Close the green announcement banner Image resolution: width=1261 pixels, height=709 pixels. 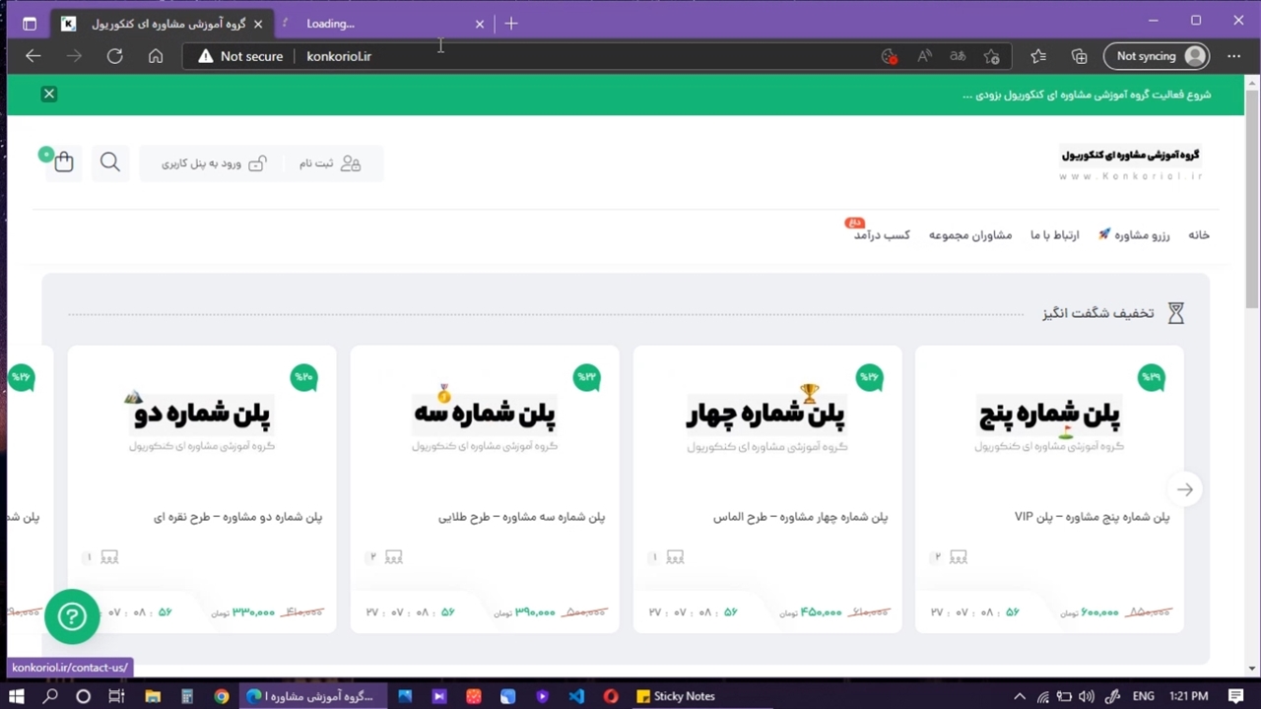(x=49, y=94)
